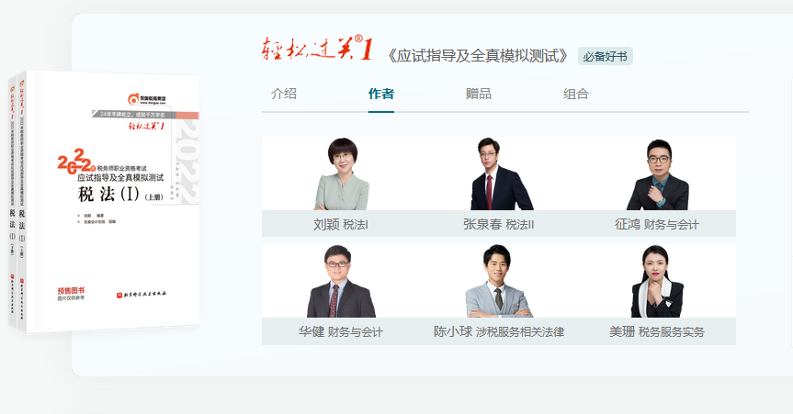
Task: Click the 轻松过关1 red logo in header
Action: [318, 49]
